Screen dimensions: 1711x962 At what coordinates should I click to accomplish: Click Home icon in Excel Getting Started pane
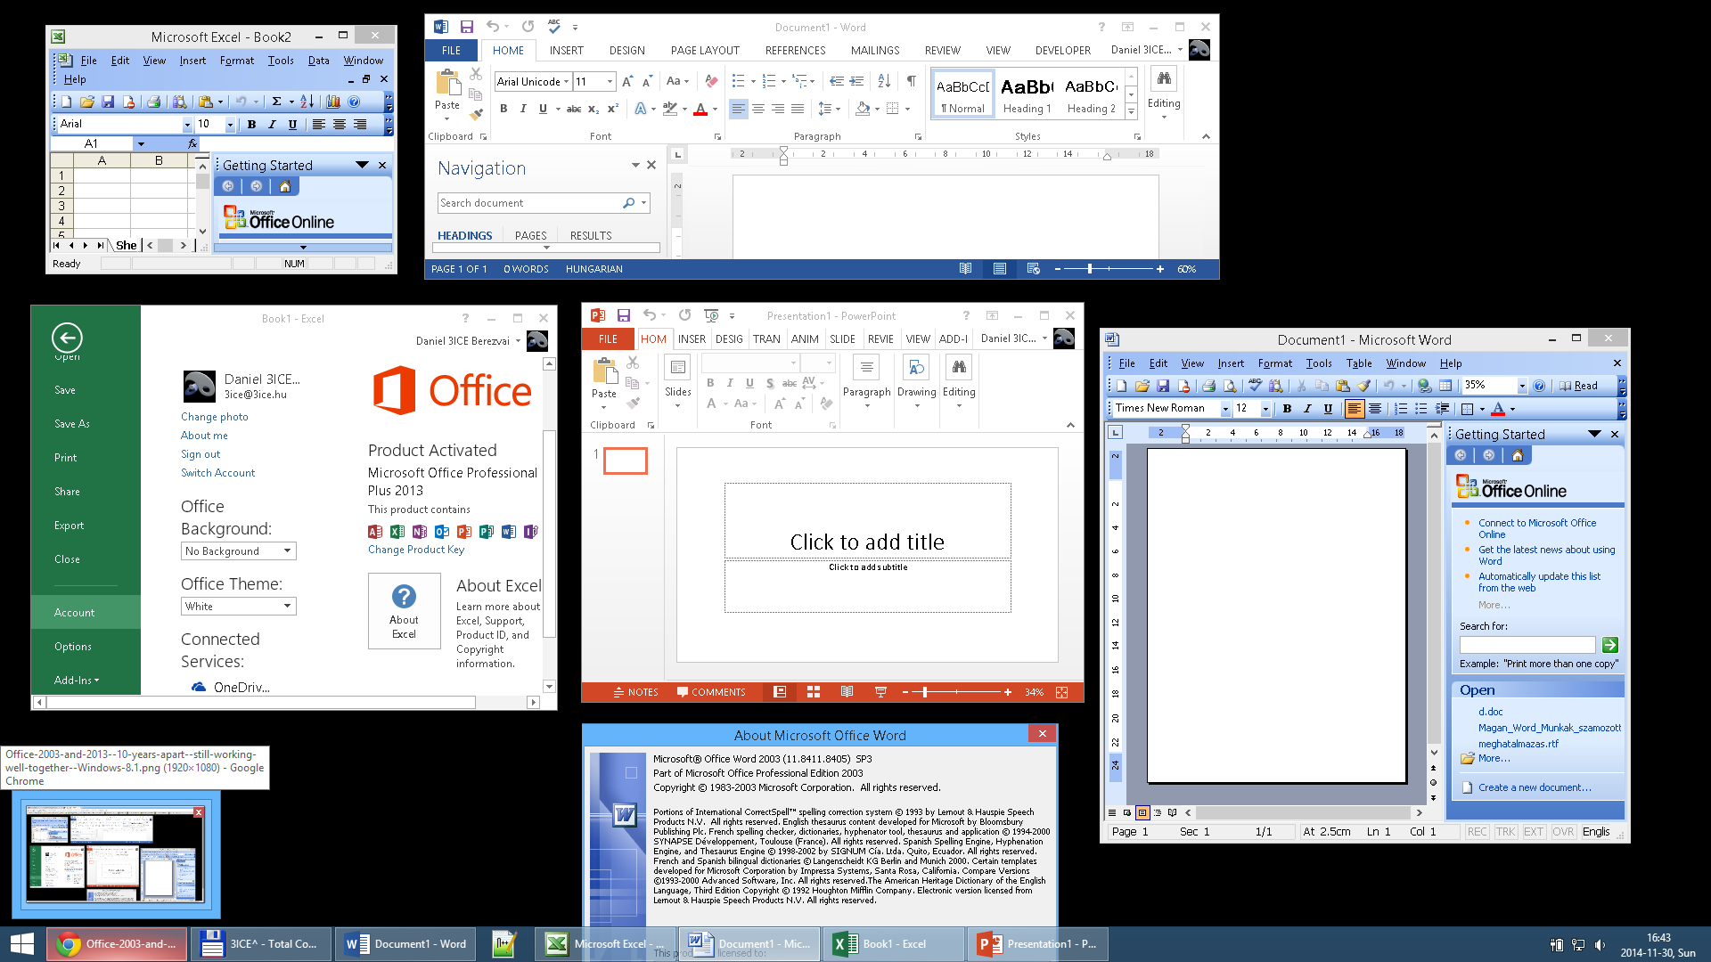(x=284, y=186)
